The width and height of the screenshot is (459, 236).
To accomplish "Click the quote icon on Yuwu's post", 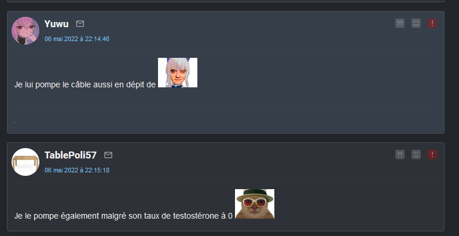I will pyautogui.click(x=399, y=23).
